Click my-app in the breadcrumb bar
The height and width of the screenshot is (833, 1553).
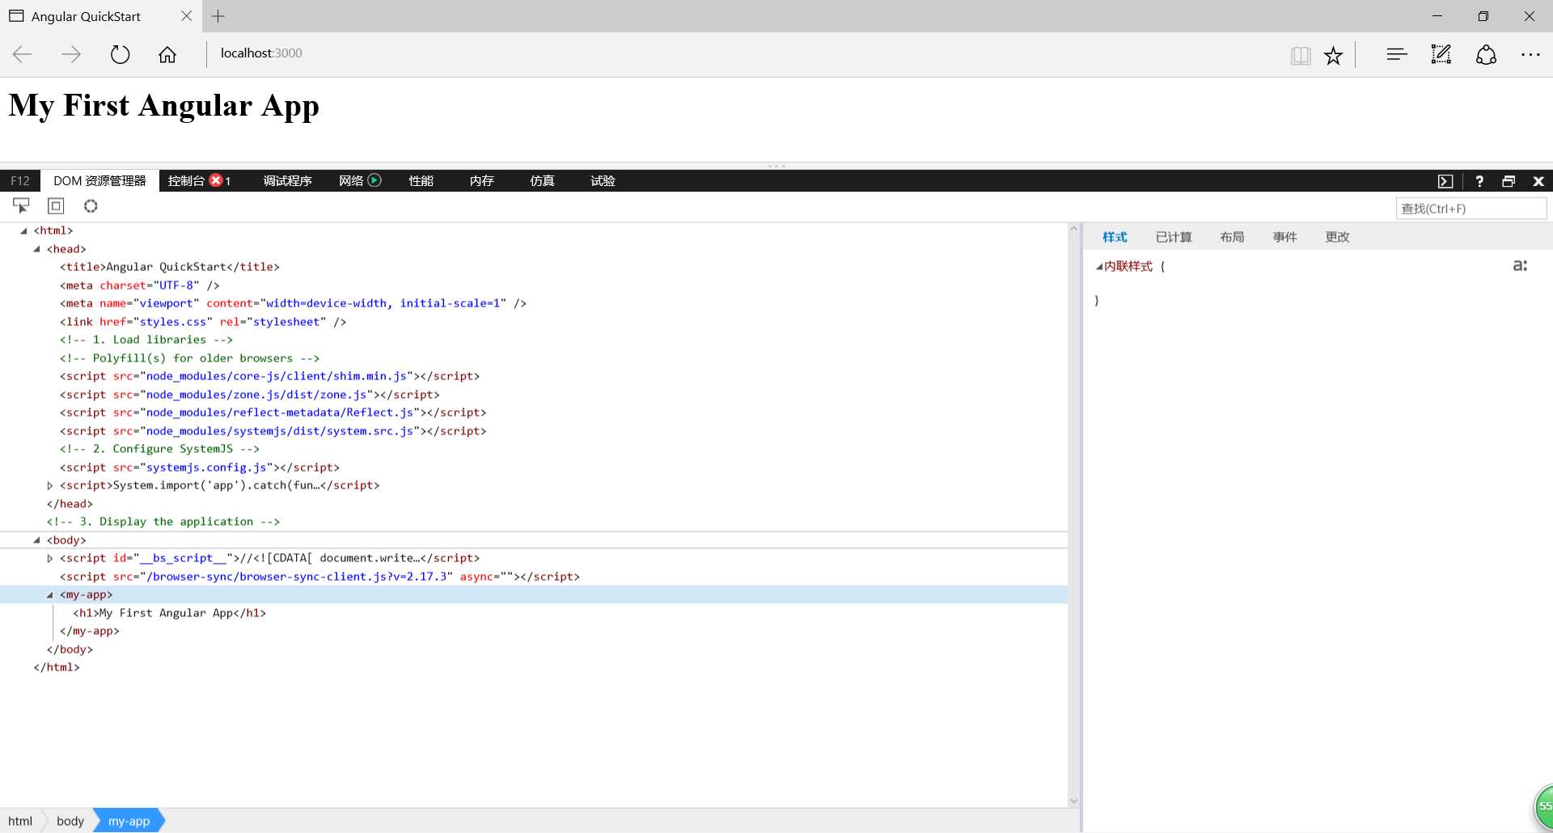[129, 821]
